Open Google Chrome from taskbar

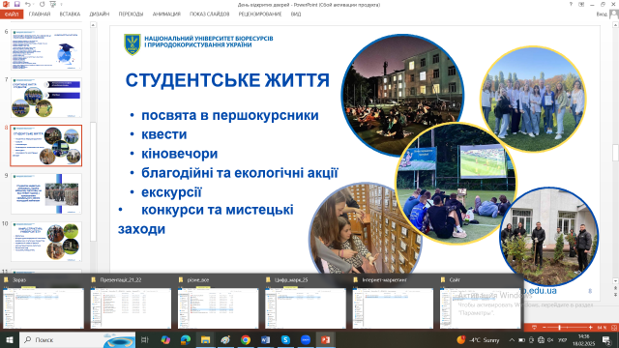(x=246, y=339)
